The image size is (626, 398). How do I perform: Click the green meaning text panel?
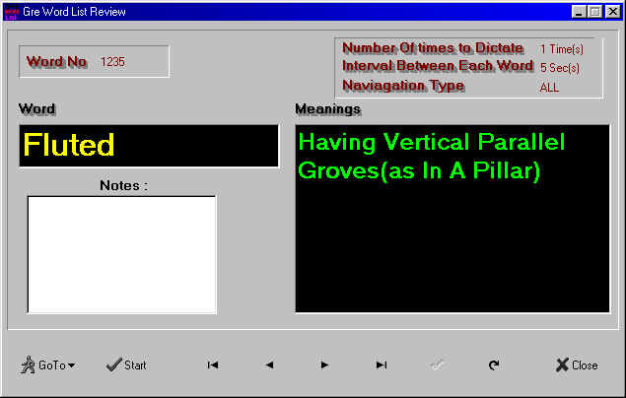click(x=452, y=219)
